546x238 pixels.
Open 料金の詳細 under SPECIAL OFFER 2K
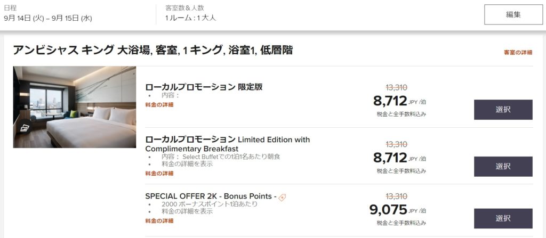159,220
